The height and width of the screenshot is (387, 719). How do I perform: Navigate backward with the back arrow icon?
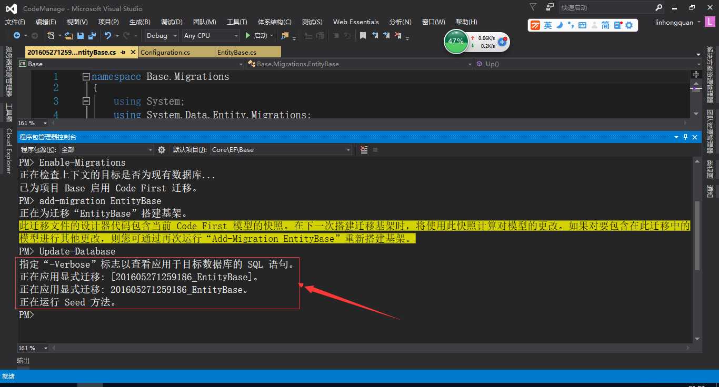(x=17, y=36)
